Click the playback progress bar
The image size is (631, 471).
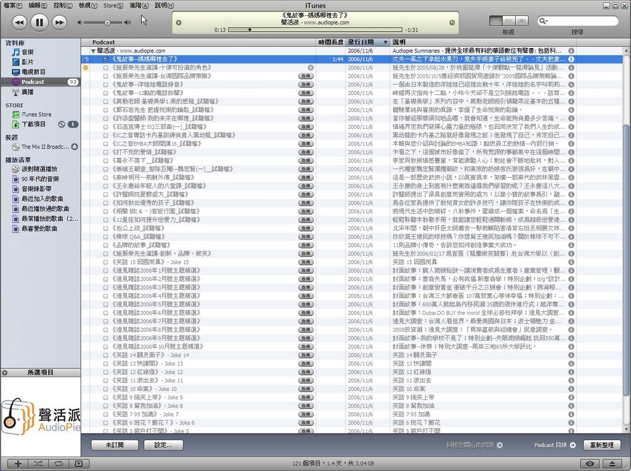[315, 30]
